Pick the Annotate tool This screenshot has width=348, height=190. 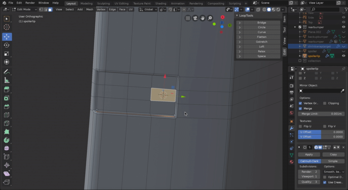pyautogui.click(x=7, y=72)
